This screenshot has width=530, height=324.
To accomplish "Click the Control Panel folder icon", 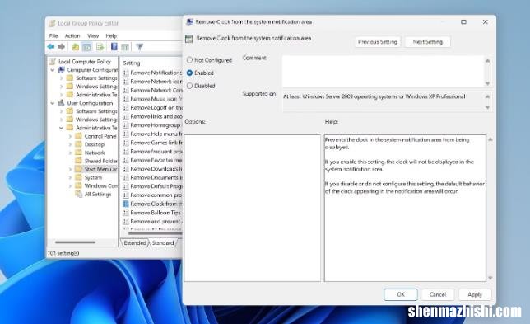I will pos(78,136).
